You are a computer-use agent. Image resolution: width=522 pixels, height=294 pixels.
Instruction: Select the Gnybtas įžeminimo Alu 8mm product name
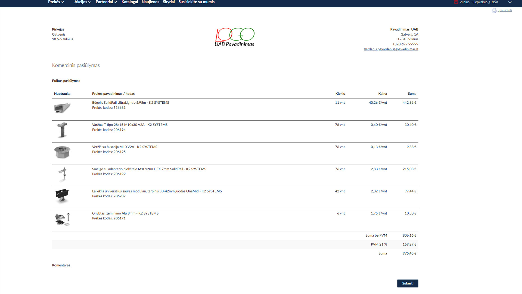pos(125,213)
